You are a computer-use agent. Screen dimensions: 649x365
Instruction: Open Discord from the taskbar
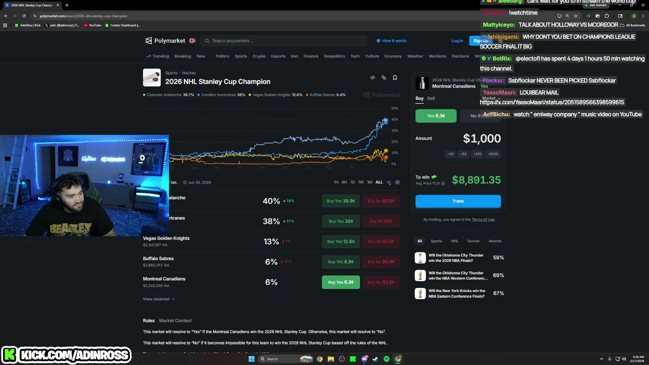[x=364, y=359]
